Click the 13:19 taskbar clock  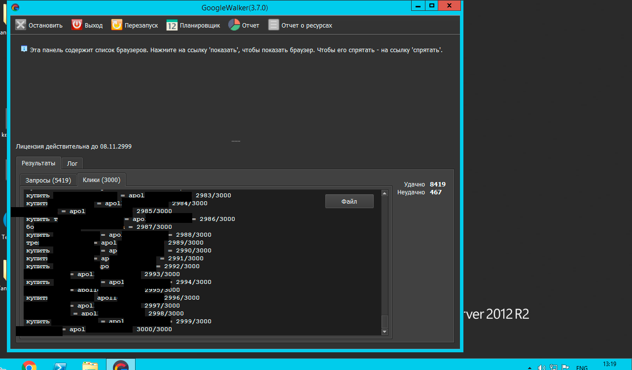[x=609, y=365]
